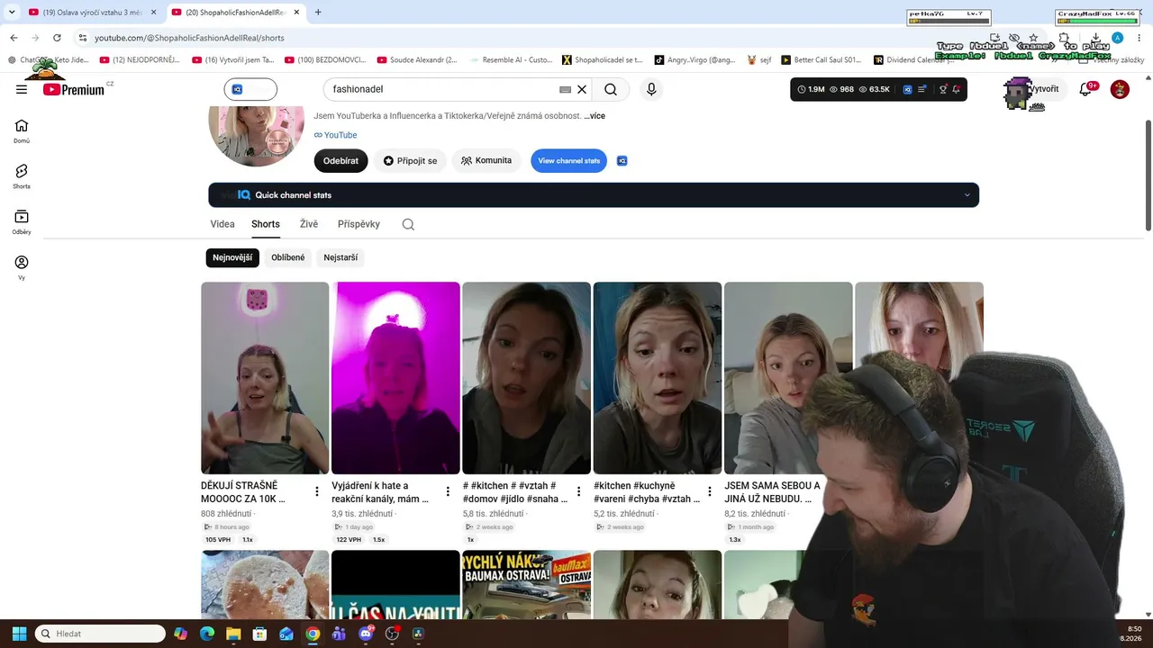
Task: Open the "DĚKUJÍ STRAŠNĚ MOOOOC" short thumbnail
Action: (265, 378)
